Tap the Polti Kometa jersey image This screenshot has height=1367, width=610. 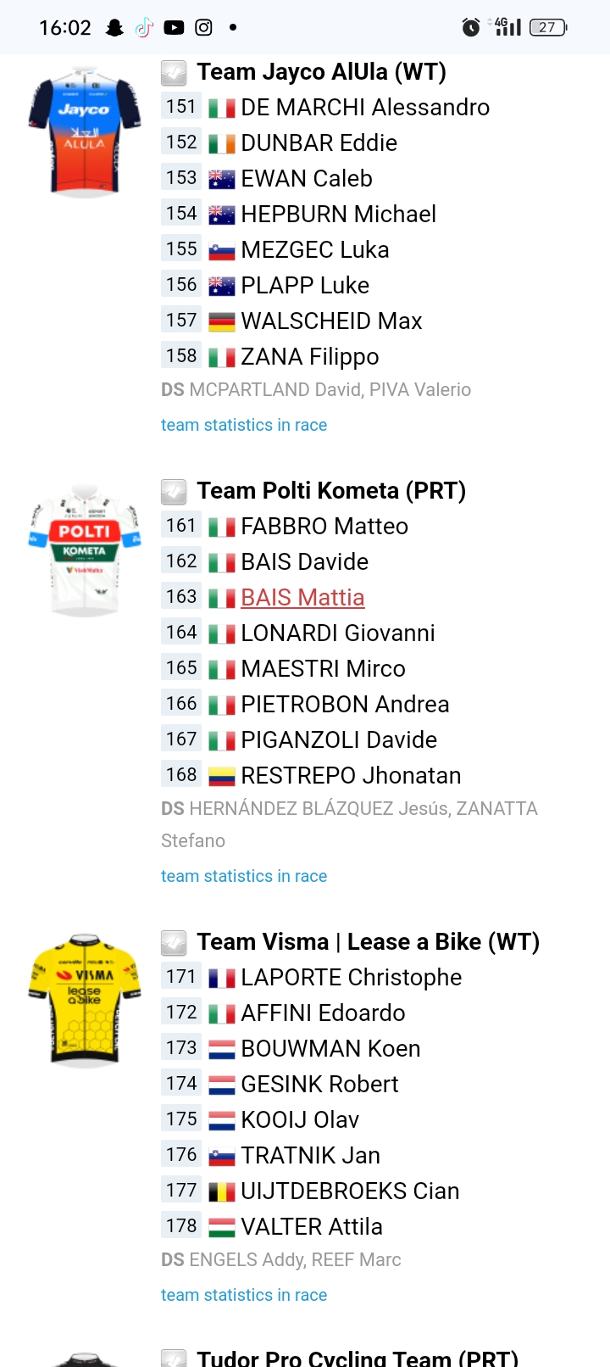tap(85, 550)
